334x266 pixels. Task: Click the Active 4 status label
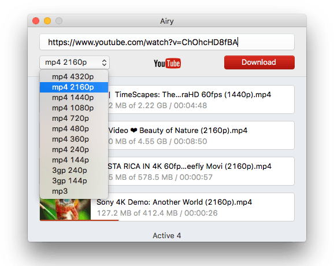pos(167,235)
